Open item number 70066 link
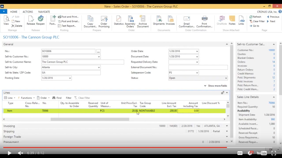The width and height of the screenshot is (282, 158). point(272,103)
